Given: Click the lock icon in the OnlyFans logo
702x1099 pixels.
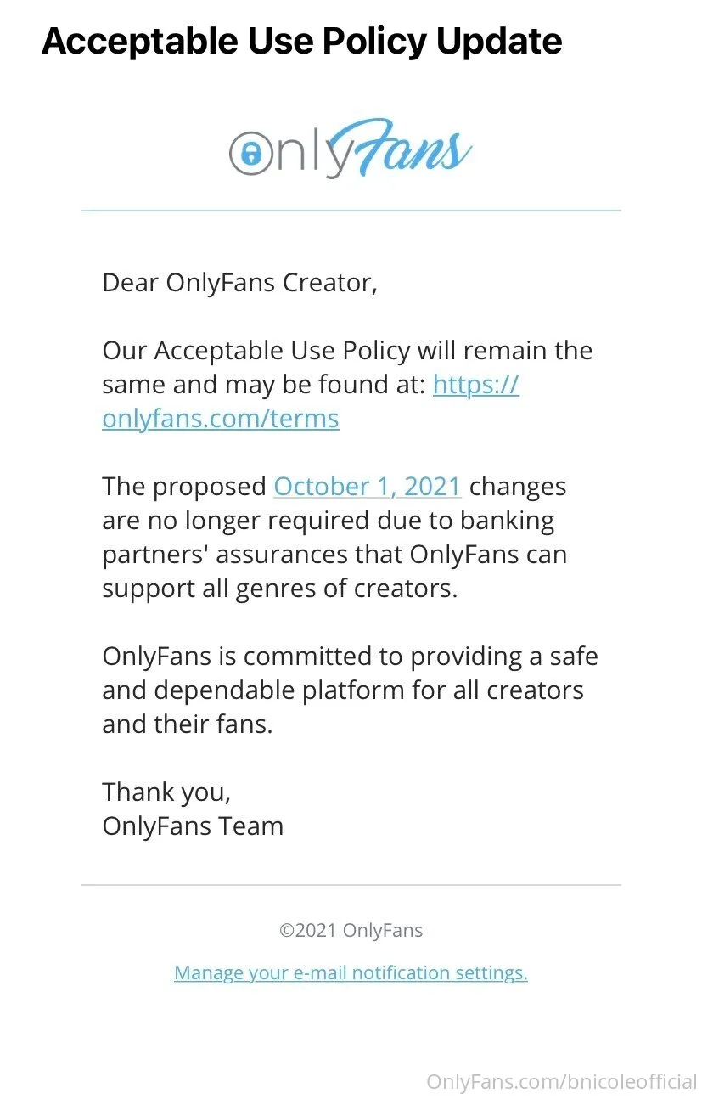Looking at the screenshot, I should click(x=250, y=154).
